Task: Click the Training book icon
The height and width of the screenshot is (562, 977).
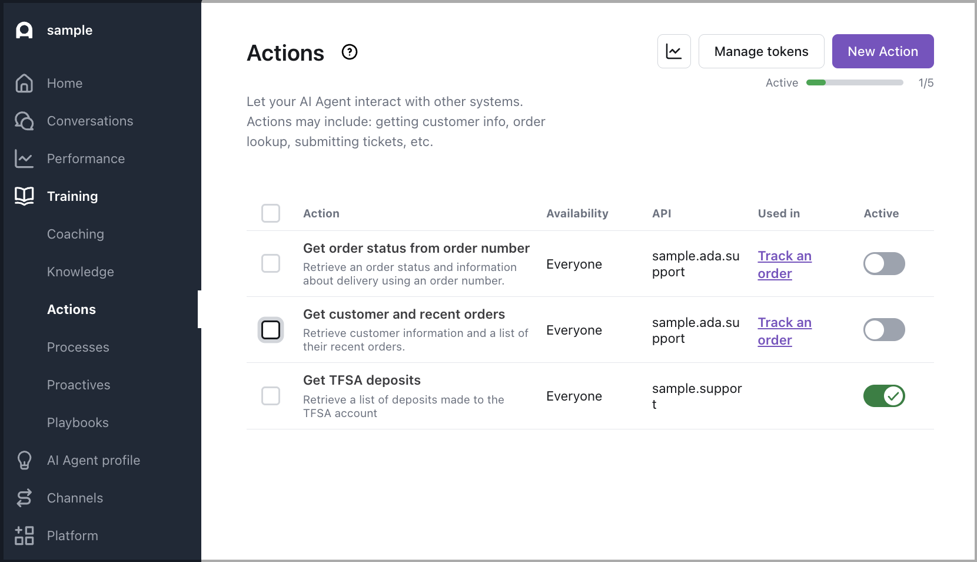Action: pos(24,196)
